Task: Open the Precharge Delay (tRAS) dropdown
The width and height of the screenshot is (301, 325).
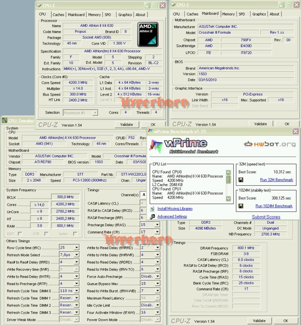Action: click(158, 225)
